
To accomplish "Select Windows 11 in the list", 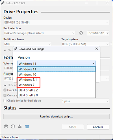I will coord(56,69).
